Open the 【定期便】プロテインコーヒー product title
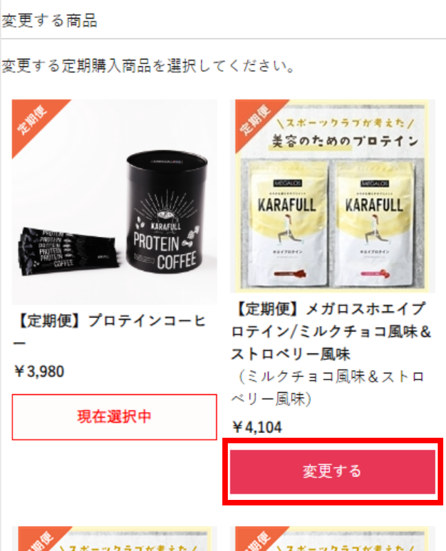Viewport: 446px width, 551px height. click(x=110, y=331)
